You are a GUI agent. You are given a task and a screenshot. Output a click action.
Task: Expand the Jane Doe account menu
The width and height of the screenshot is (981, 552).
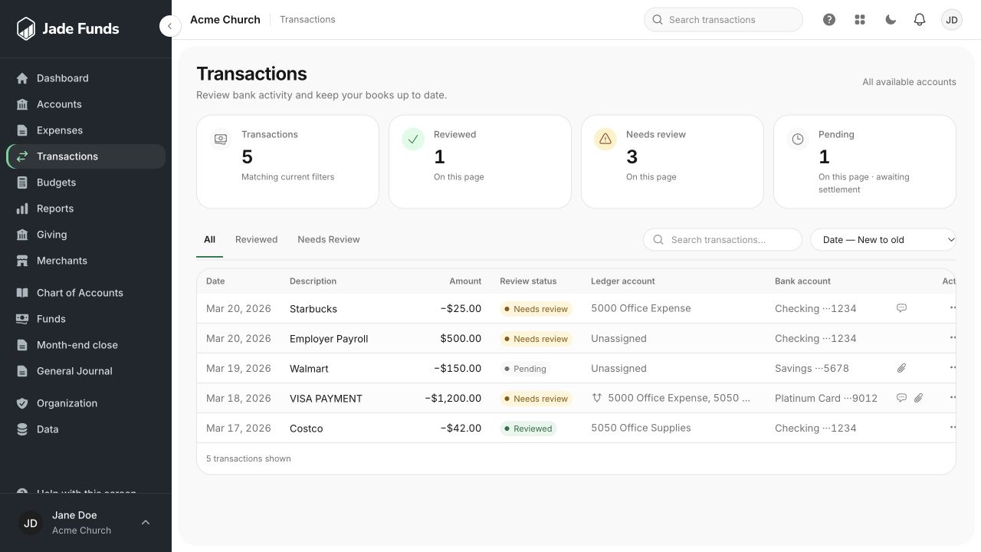pyautogui.click(x=86, y=523)
